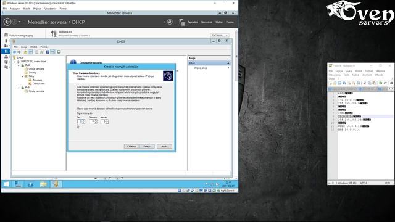The height and width of the screenshot is (222, 395).
Task: Switch to the second Notepad++ document tab
Action: click(367, 89)
